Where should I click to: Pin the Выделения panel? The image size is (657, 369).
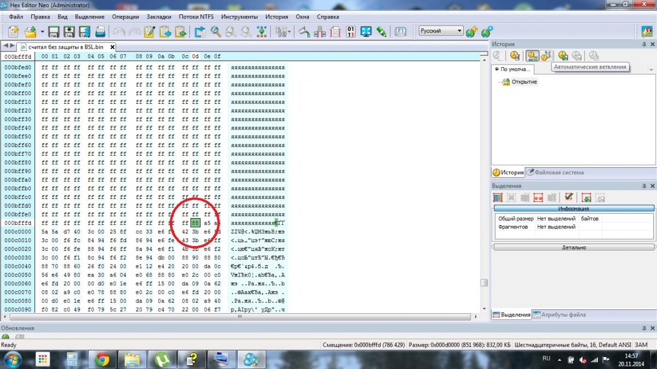coord(644,186)
